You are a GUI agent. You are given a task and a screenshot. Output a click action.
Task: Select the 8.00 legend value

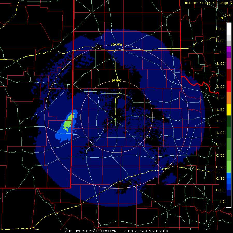coord(220,29)
